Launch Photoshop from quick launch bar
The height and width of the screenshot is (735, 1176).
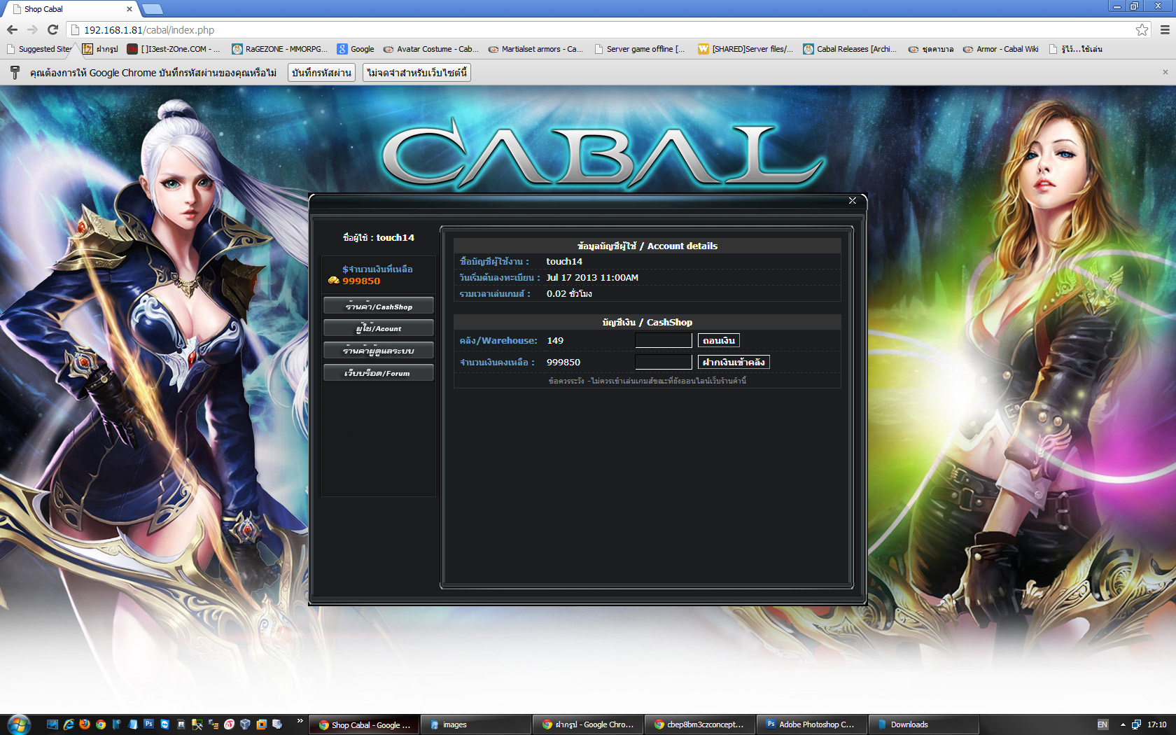coord(149,724)
